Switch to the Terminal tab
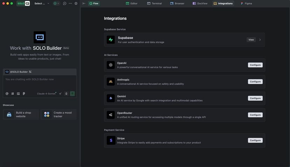This screenshot has width=290, height=167. point(154,3)
